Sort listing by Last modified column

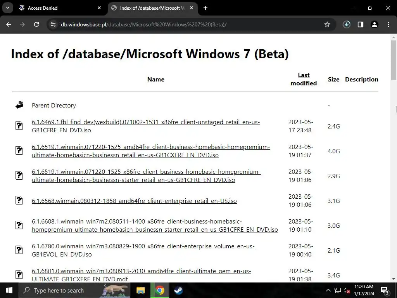click(304, 79)
